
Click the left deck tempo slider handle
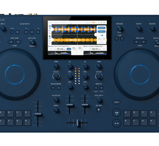[x=38, y=114]
